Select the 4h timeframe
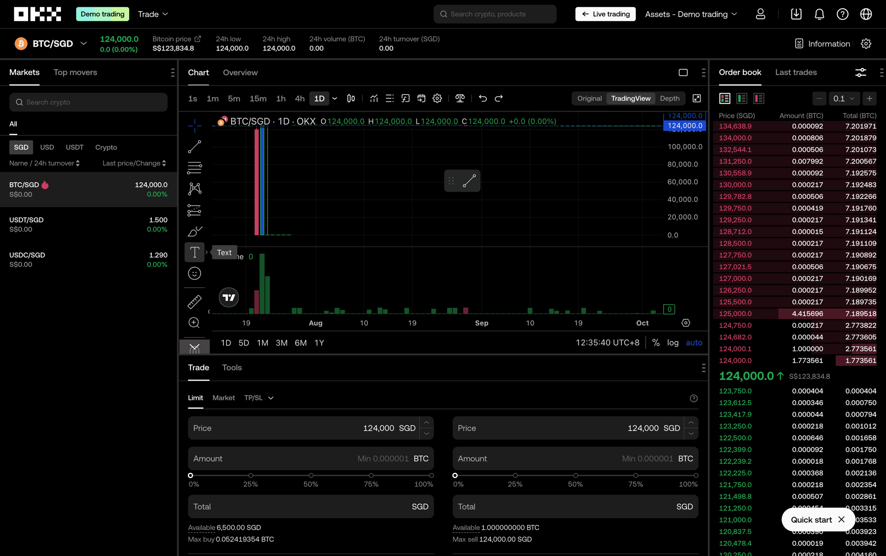This screenshot has width=886, height=556. pos(299,98)
